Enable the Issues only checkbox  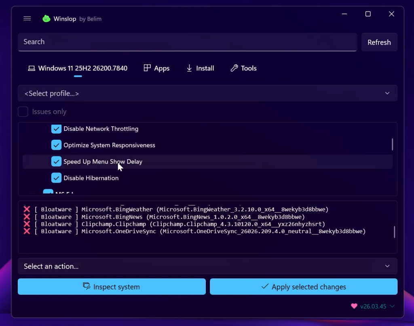(23, 112)
